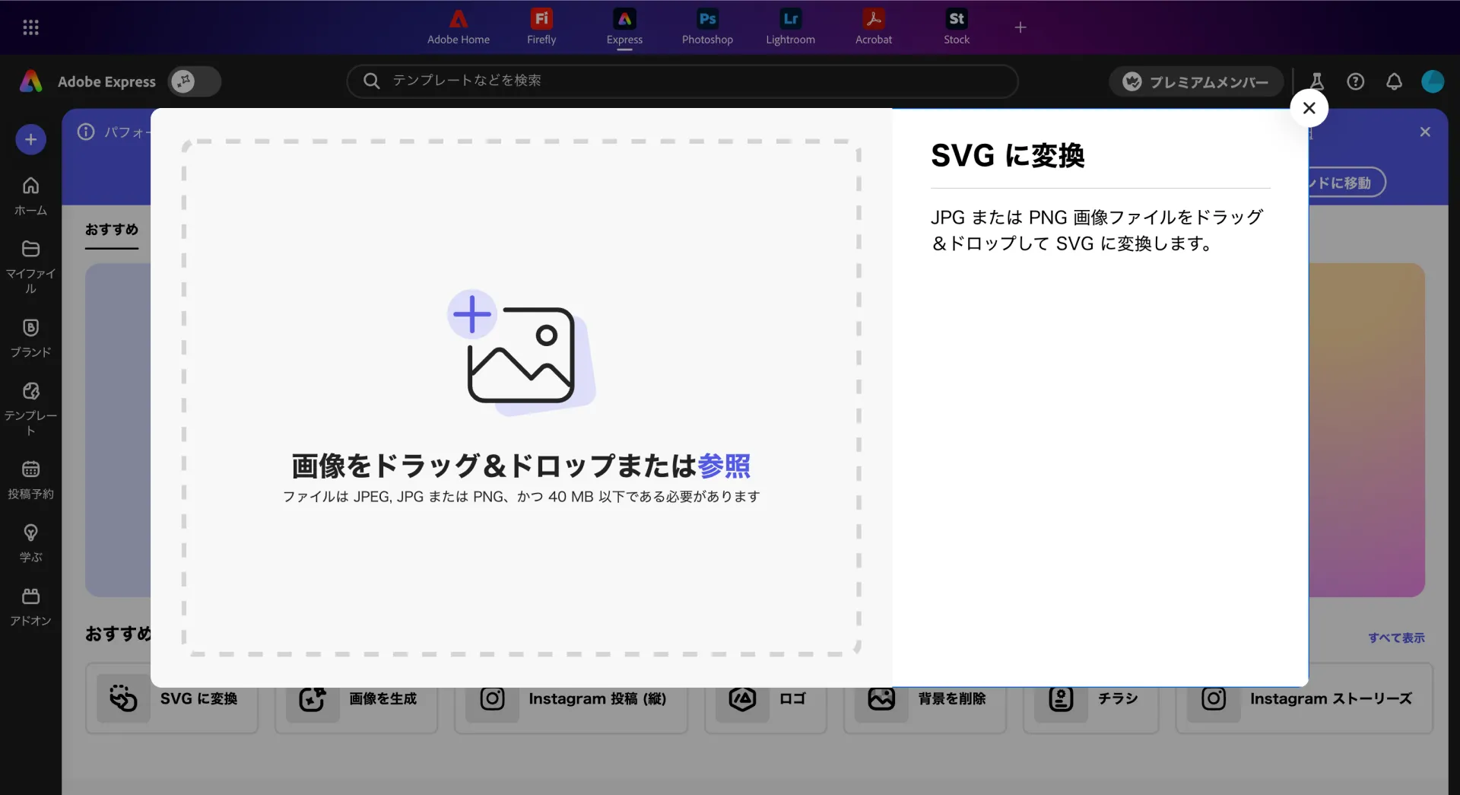Open the help question mark icon
The height and width of the screenshot is (795, 1460).
coord(1355,81)
